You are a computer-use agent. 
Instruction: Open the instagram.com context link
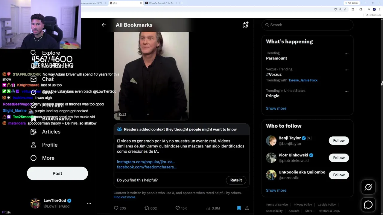(146, 162)
